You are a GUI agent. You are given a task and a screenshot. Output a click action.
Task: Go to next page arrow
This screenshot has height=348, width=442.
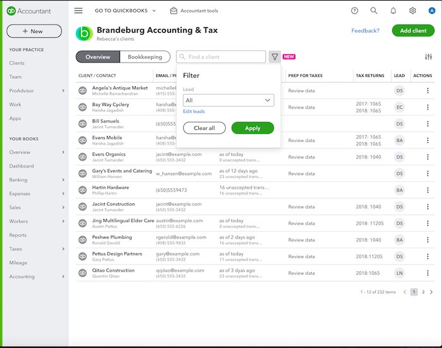(431, 292)
